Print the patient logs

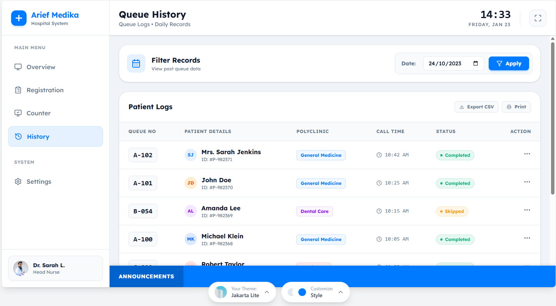tap(516, 107)
